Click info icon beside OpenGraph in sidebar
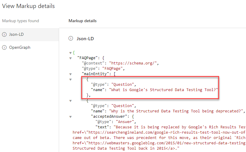Screen dimensions: 246x152 pos(4,47)
